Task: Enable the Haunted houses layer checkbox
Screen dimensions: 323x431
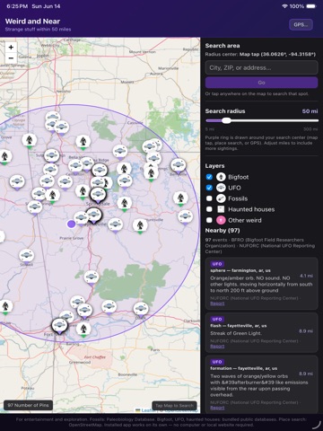Action: [x=209, y=209]
